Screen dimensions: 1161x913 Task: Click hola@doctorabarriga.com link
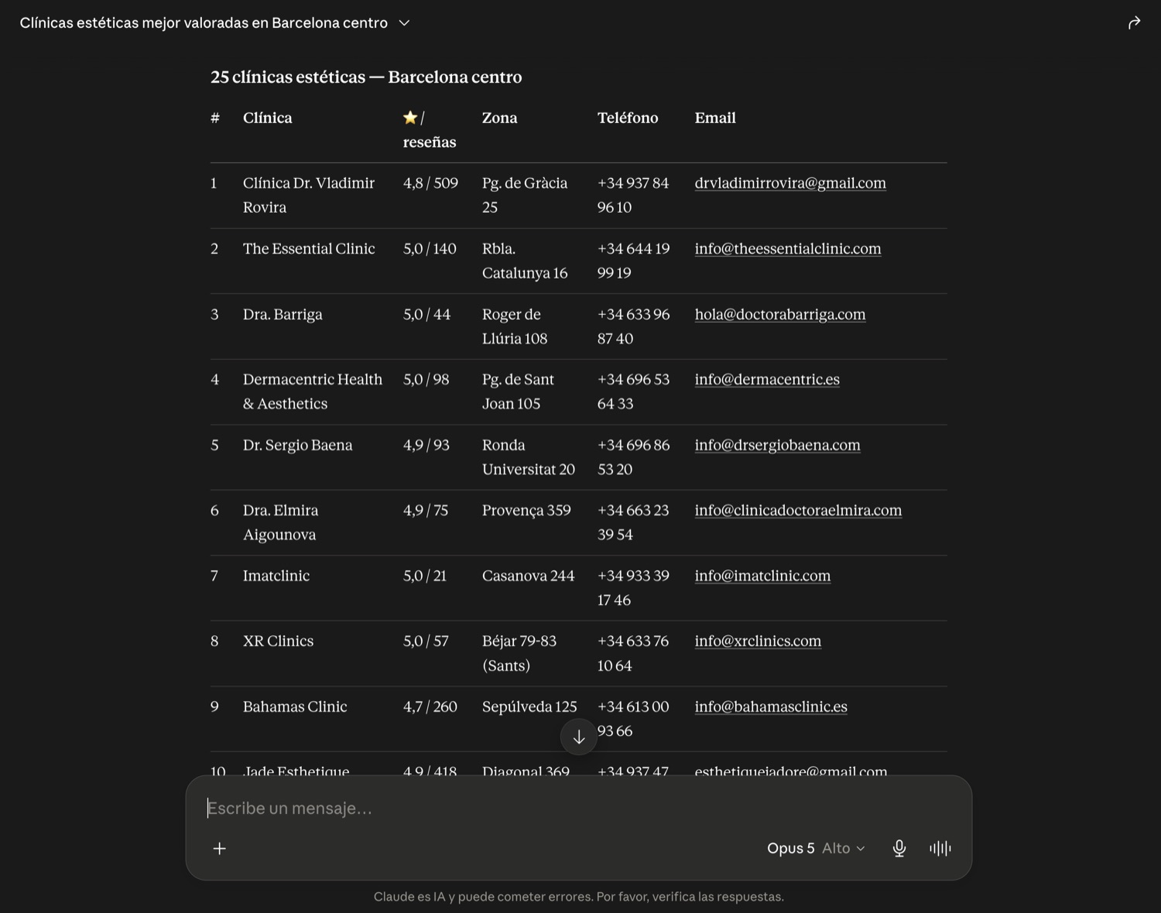[780, 315]
